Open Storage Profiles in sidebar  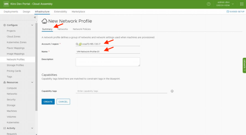pos(15,65)
